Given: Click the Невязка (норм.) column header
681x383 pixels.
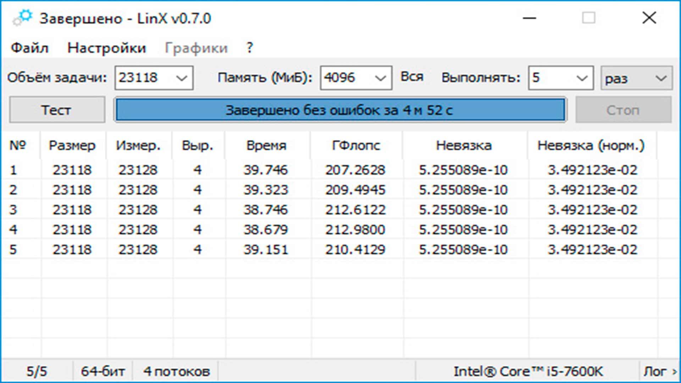Looking at the screenshot, I should click(591, 145).
